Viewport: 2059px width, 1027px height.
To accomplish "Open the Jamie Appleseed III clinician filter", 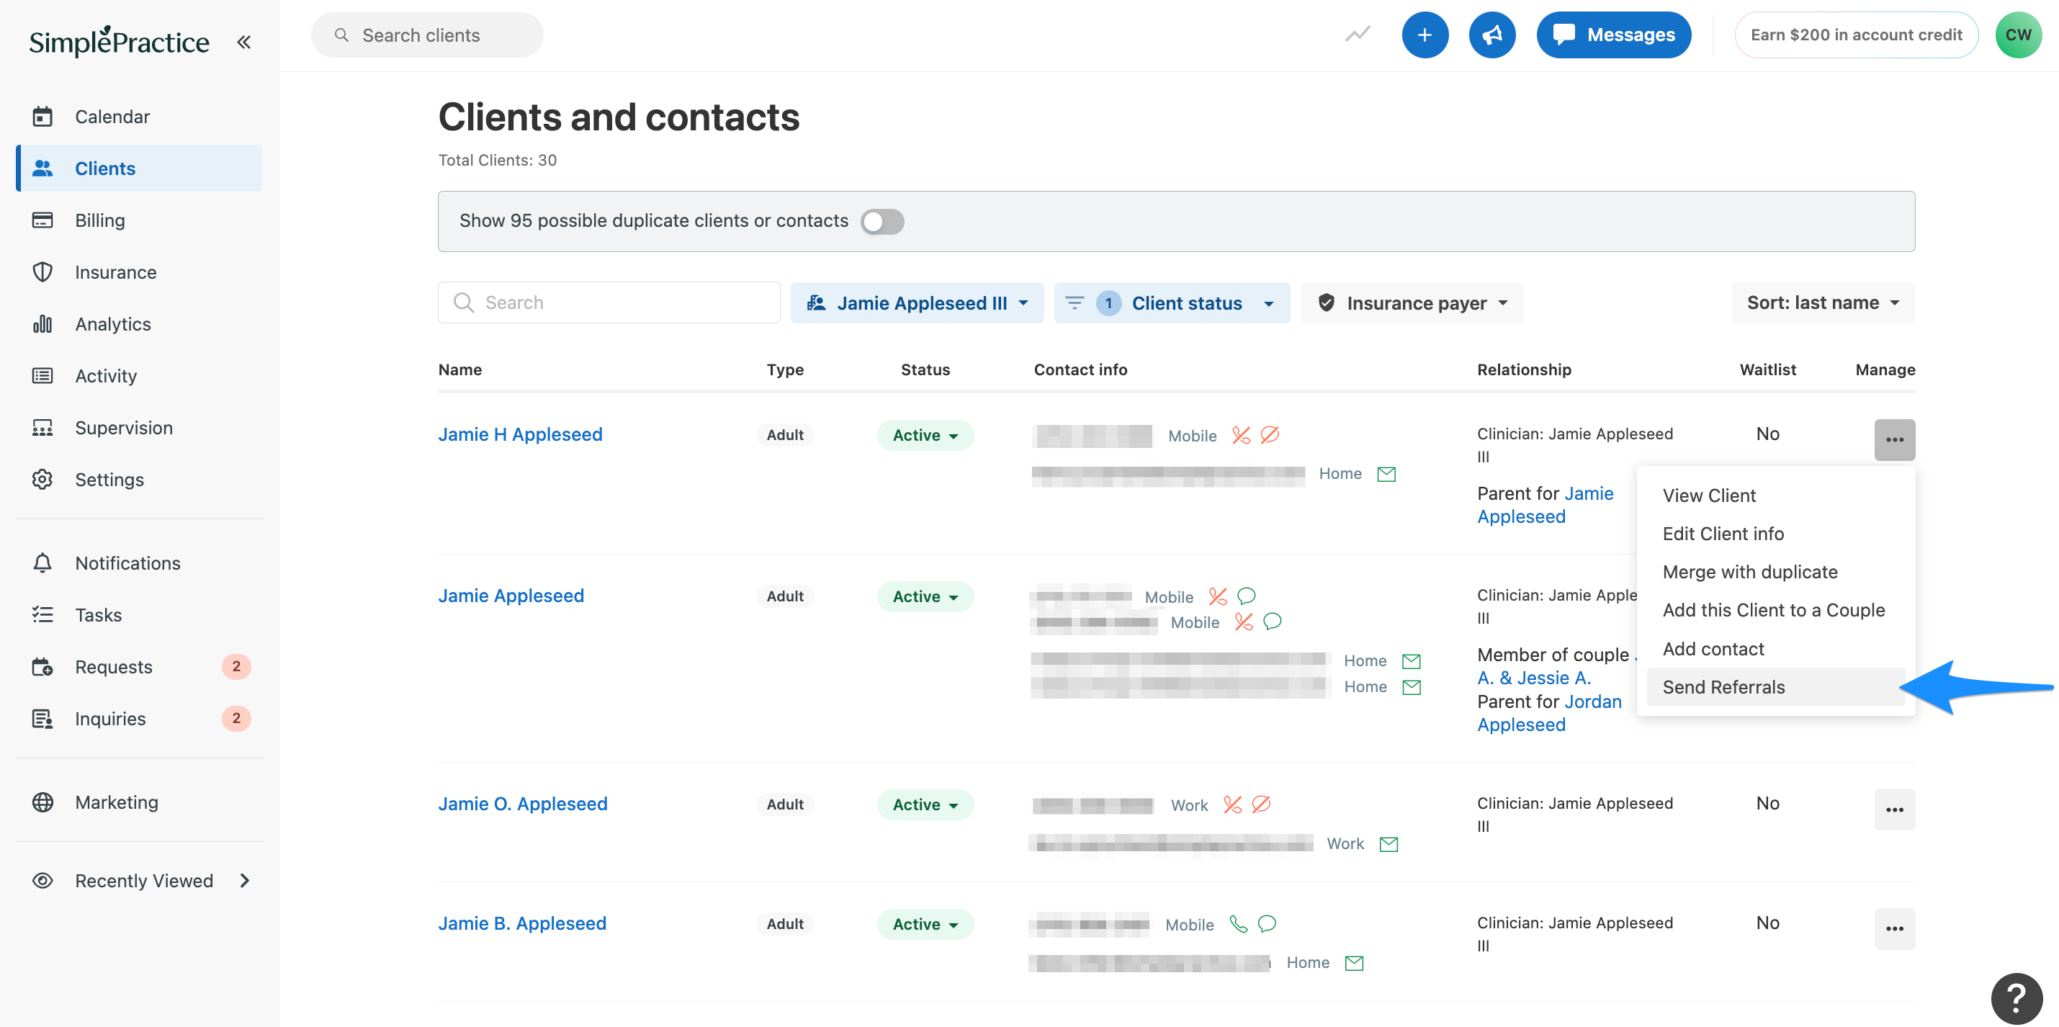I will [x=916, y=303].
